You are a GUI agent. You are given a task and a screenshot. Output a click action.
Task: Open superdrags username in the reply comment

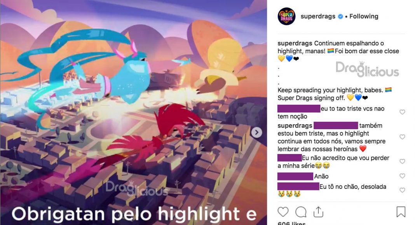pyautogui.click(x=295, y=126)
